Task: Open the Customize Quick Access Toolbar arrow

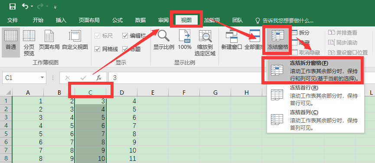Action: point(55,7)
